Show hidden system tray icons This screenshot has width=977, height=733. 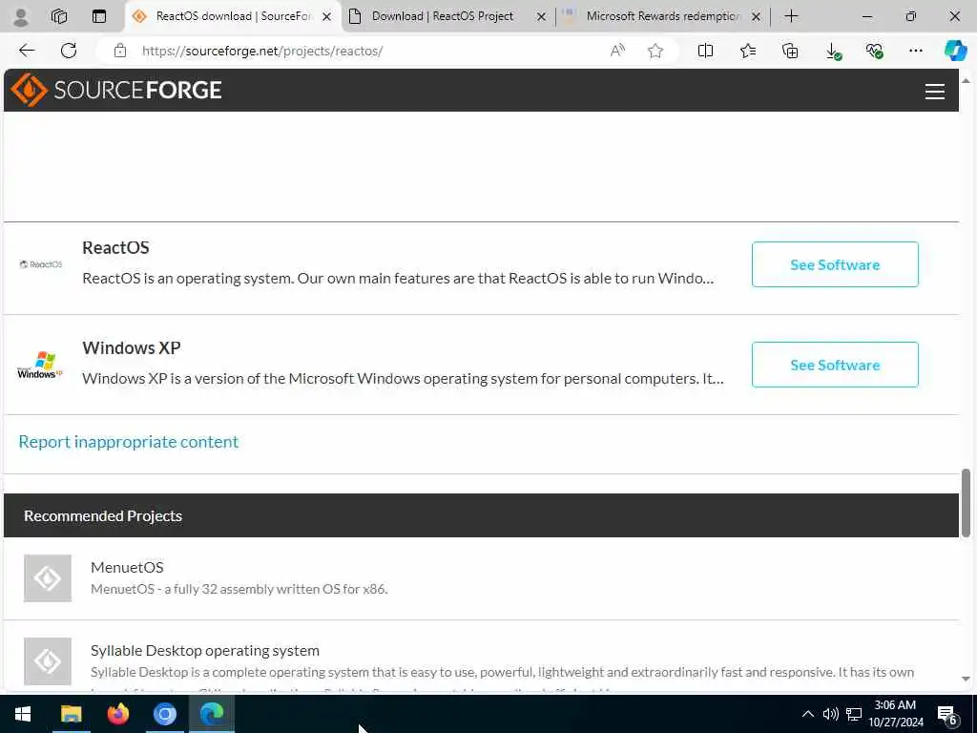(x=807, y=714)
